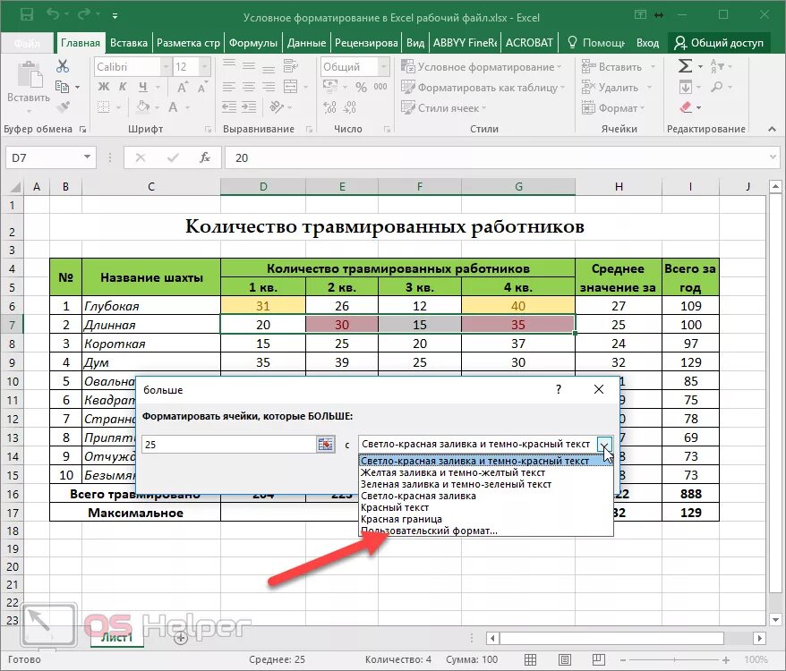Open the Общий number format dropdown
786x671 pixels.
(383, 66)
